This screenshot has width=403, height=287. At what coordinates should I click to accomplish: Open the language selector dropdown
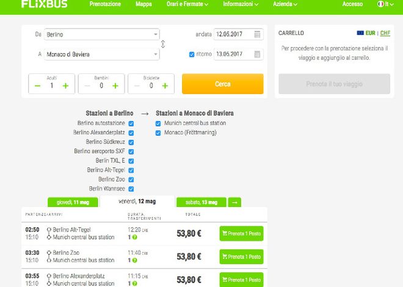(385, 4)
